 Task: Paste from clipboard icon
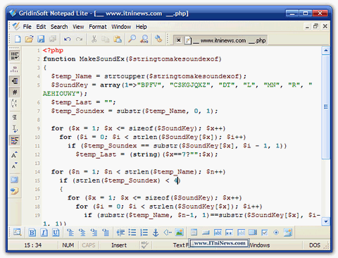click(118, 39)
